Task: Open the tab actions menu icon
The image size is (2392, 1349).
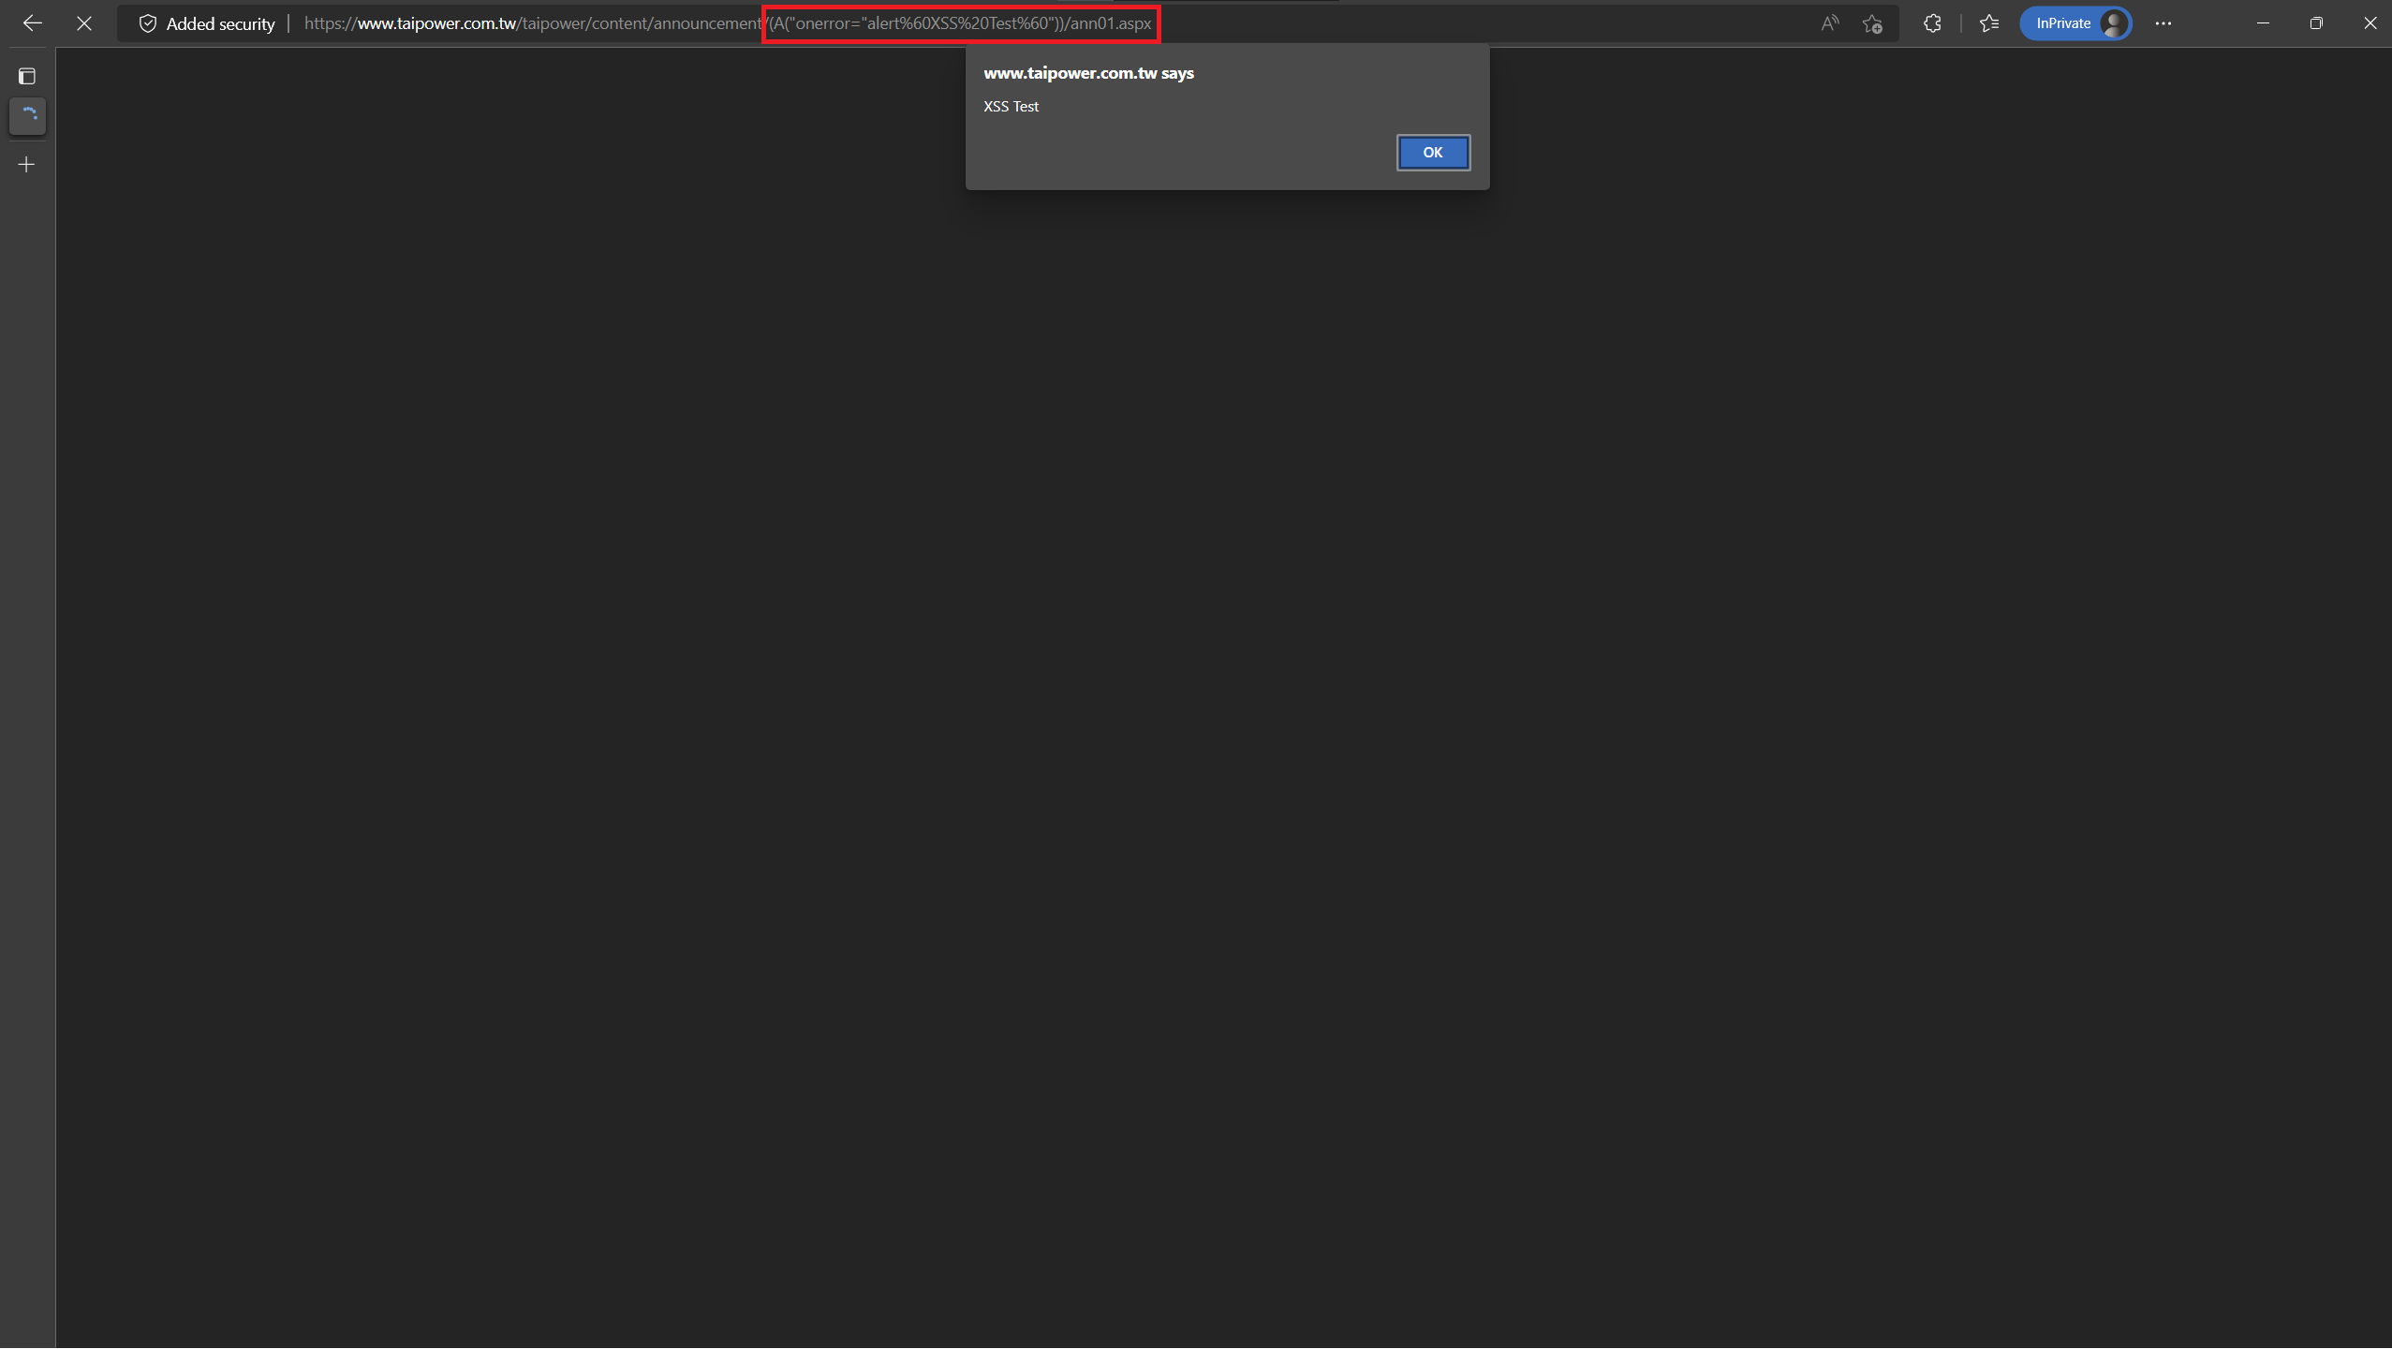Action: [x=27, y=76]
